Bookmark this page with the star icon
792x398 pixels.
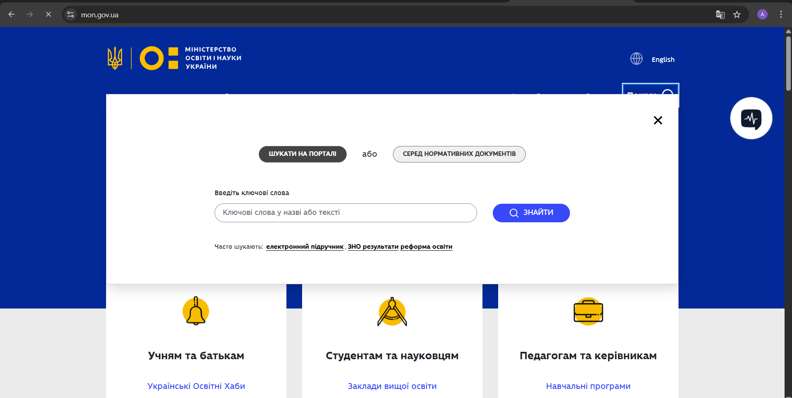click(737, 15)
